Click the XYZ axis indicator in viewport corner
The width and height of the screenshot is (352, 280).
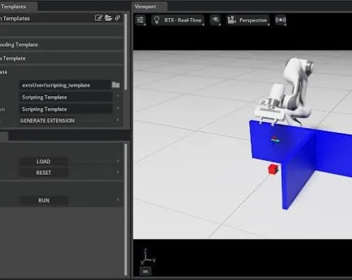148,256
